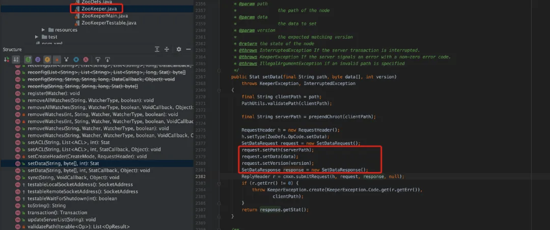Collapse Javadoc fold marker at line 2366
Image resolution: width=550 pixels, height=230 pixels.
click(x=219, y=70)
